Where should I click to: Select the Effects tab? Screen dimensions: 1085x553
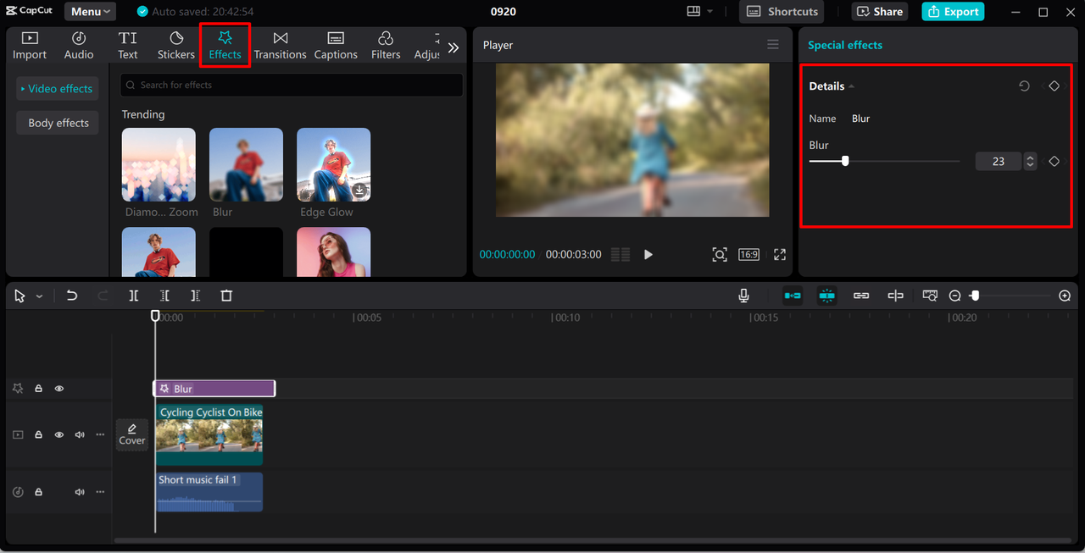(x=225, y=46)
